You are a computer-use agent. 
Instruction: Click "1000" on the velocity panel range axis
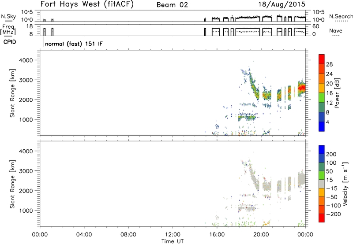(x=26, y=211)
